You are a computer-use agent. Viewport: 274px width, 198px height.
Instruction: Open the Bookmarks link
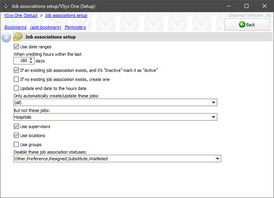coord(15,27)
